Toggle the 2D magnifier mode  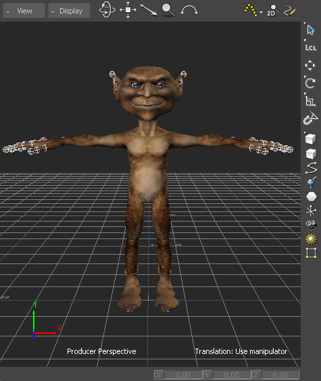coord(273,10)
